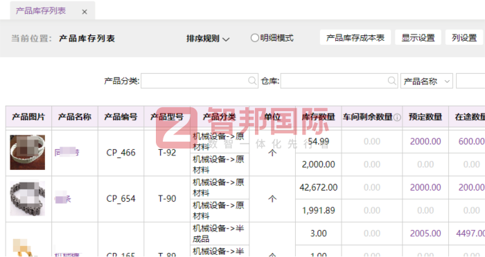
Task: Open the product name link for CP_466
Action: 67,152
